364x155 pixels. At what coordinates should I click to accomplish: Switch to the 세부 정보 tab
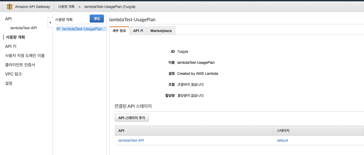pyautogui.click(x=119, y=31)
